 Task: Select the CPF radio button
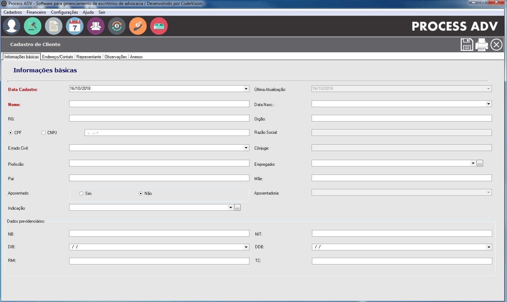[x=11, y=133]
